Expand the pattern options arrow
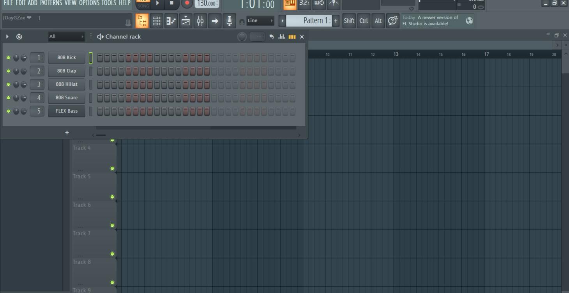The image size is (569, 293). [x=283, y=21]
